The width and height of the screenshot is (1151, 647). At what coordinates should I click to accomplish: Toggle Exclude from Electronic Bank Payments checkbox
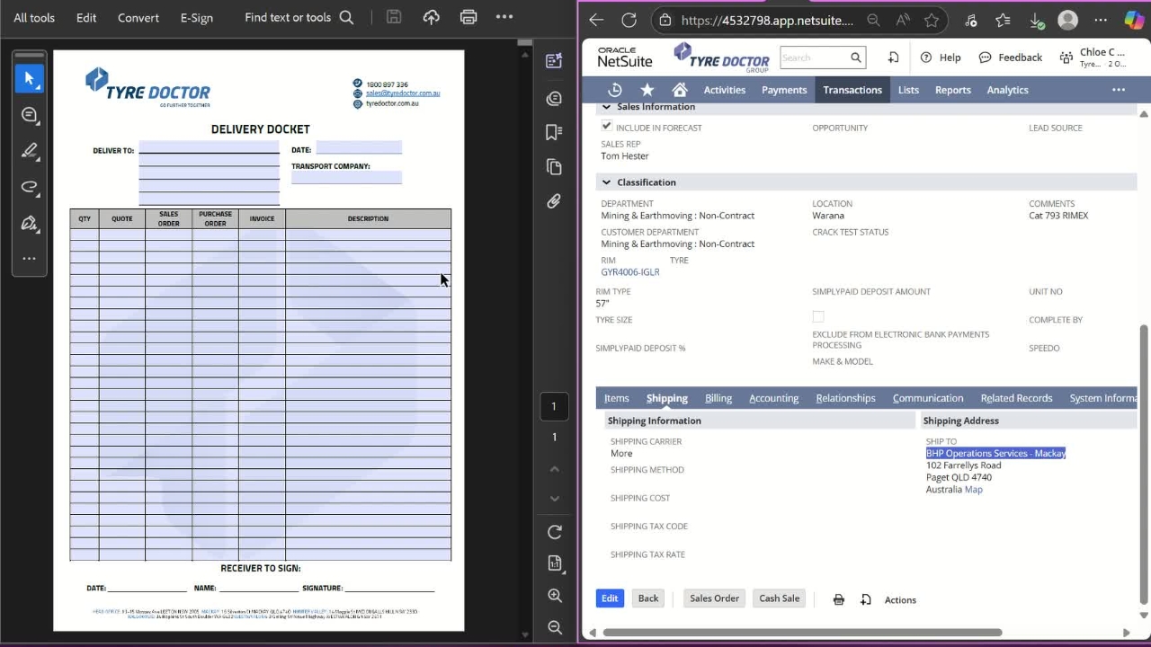tap(818, 316)
